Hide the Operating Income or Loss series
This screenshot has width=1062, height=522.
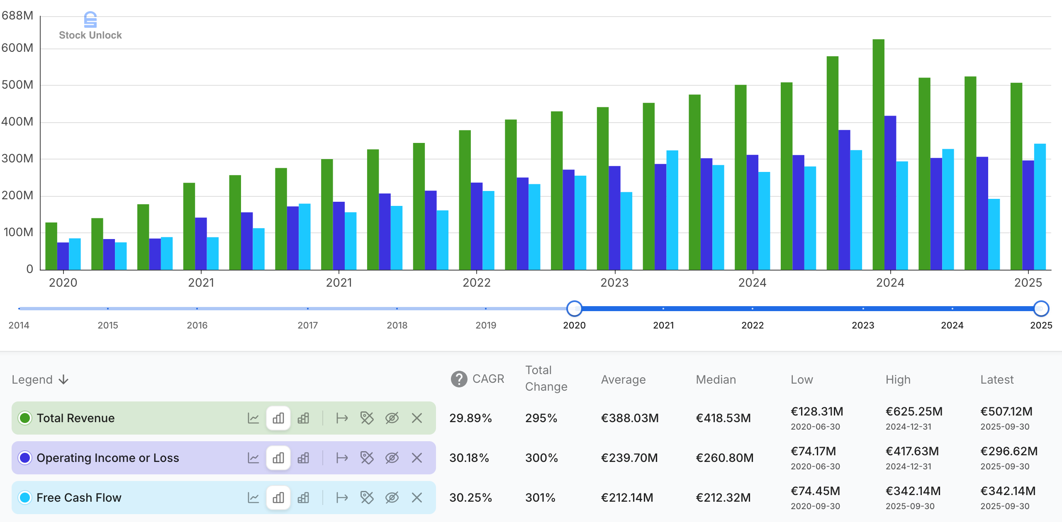click(392, 458)
